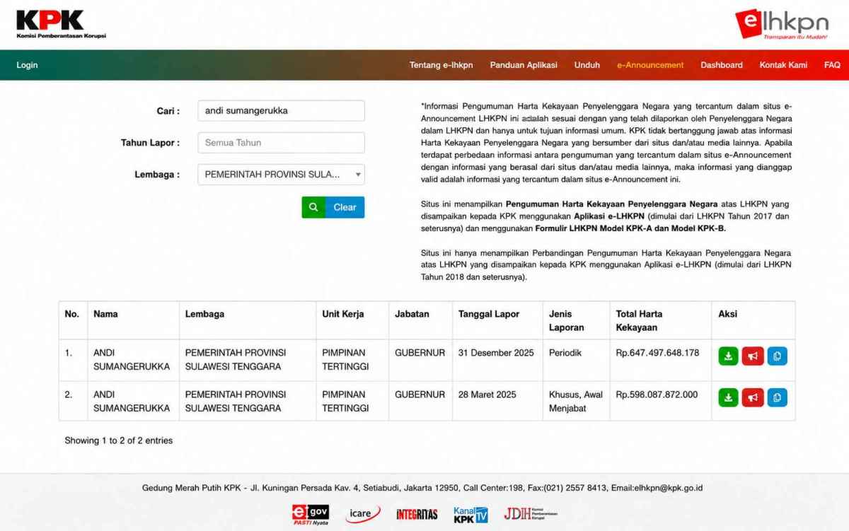Open the e-LHKPN logo
Image resolution: width=849 pixels, height=531 pixels.
(x=781, y=24)
